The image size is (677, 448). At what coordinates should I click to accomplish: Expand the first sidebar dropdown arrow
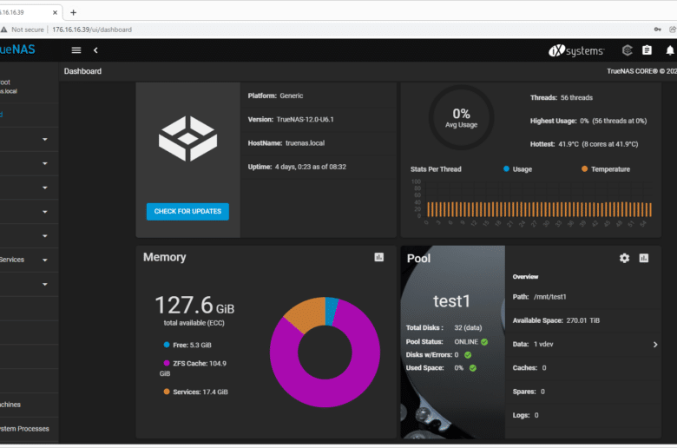pos(45,140)
